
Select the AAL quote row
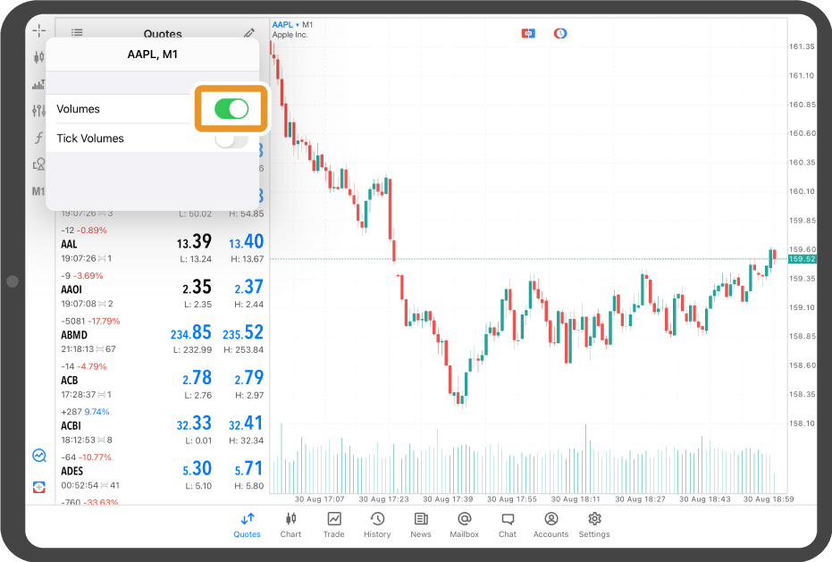pyautogui.click(x=163, y=244)
